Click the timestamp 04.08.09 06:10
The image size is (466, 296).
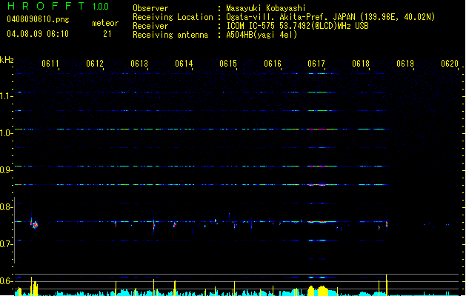coord(38,34)
